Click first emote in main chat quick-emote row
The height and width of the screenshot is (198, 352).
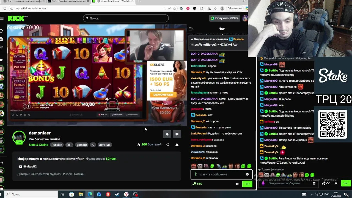coord(194,166)
